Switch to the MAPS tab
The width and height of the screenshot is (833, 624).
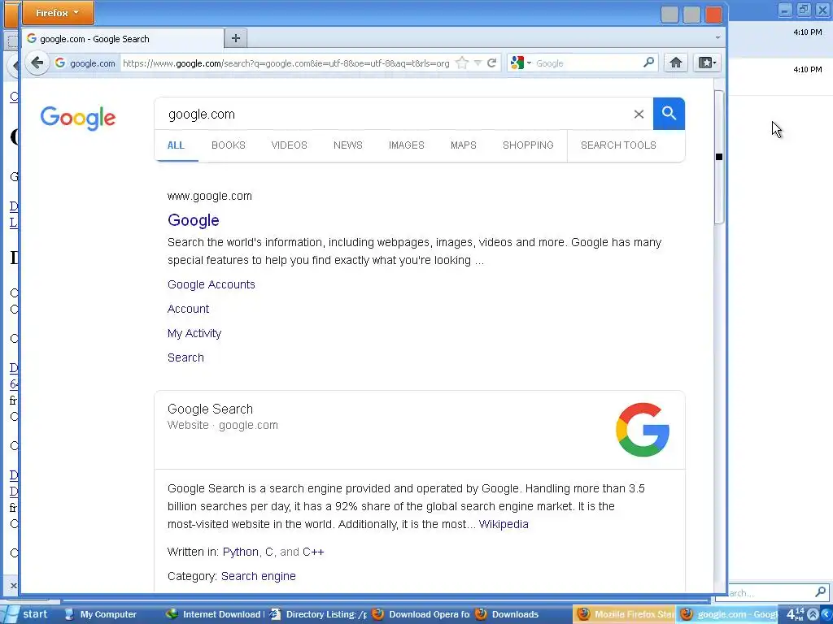click(x=463, y=145)
